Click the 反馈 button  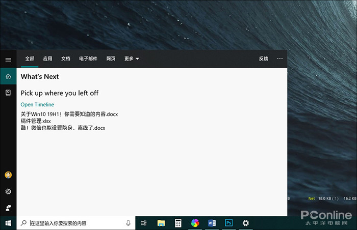(264, 59)
